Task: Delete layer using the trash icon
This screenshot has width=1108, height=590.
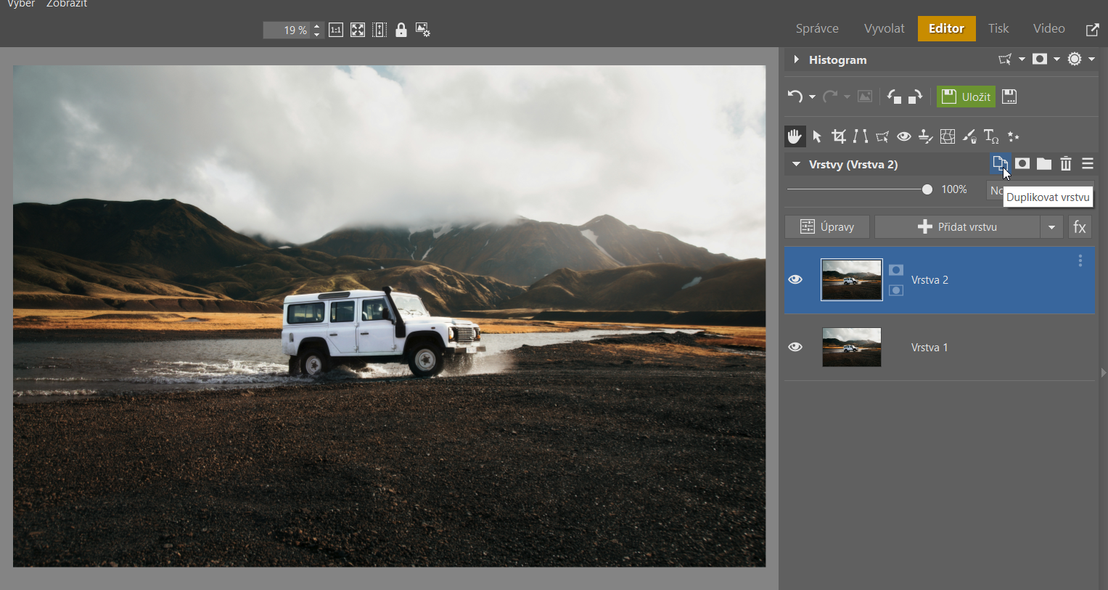Action: pos(1065,164)
